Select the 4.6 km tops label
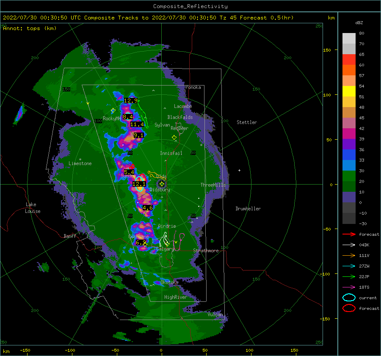This screenshot has height=356, width=381. pyautogui.click(x=147, y=208)
